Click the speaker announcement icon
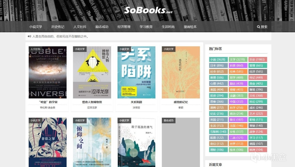 click(29, 36)
